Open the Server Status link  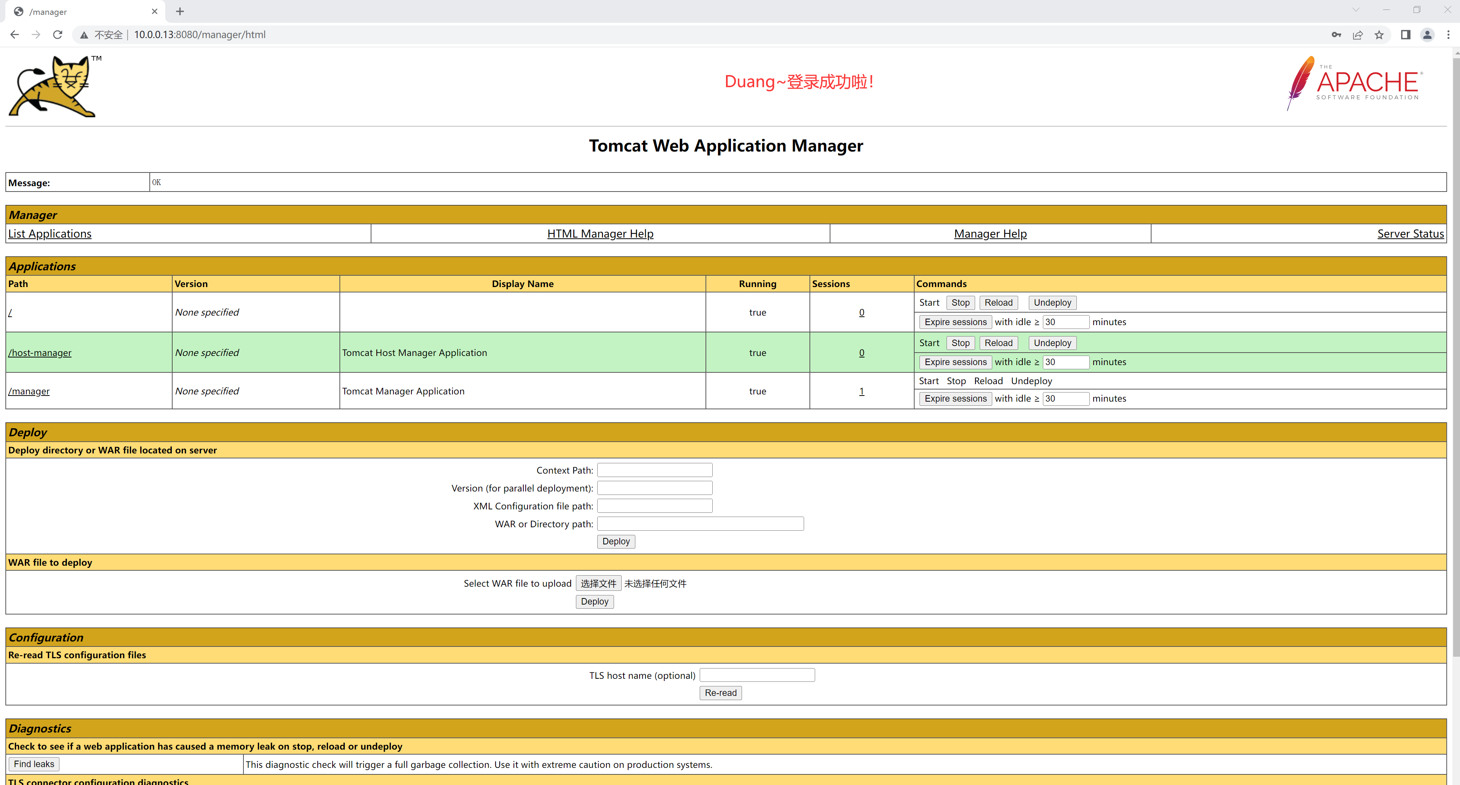point(1410,234)
